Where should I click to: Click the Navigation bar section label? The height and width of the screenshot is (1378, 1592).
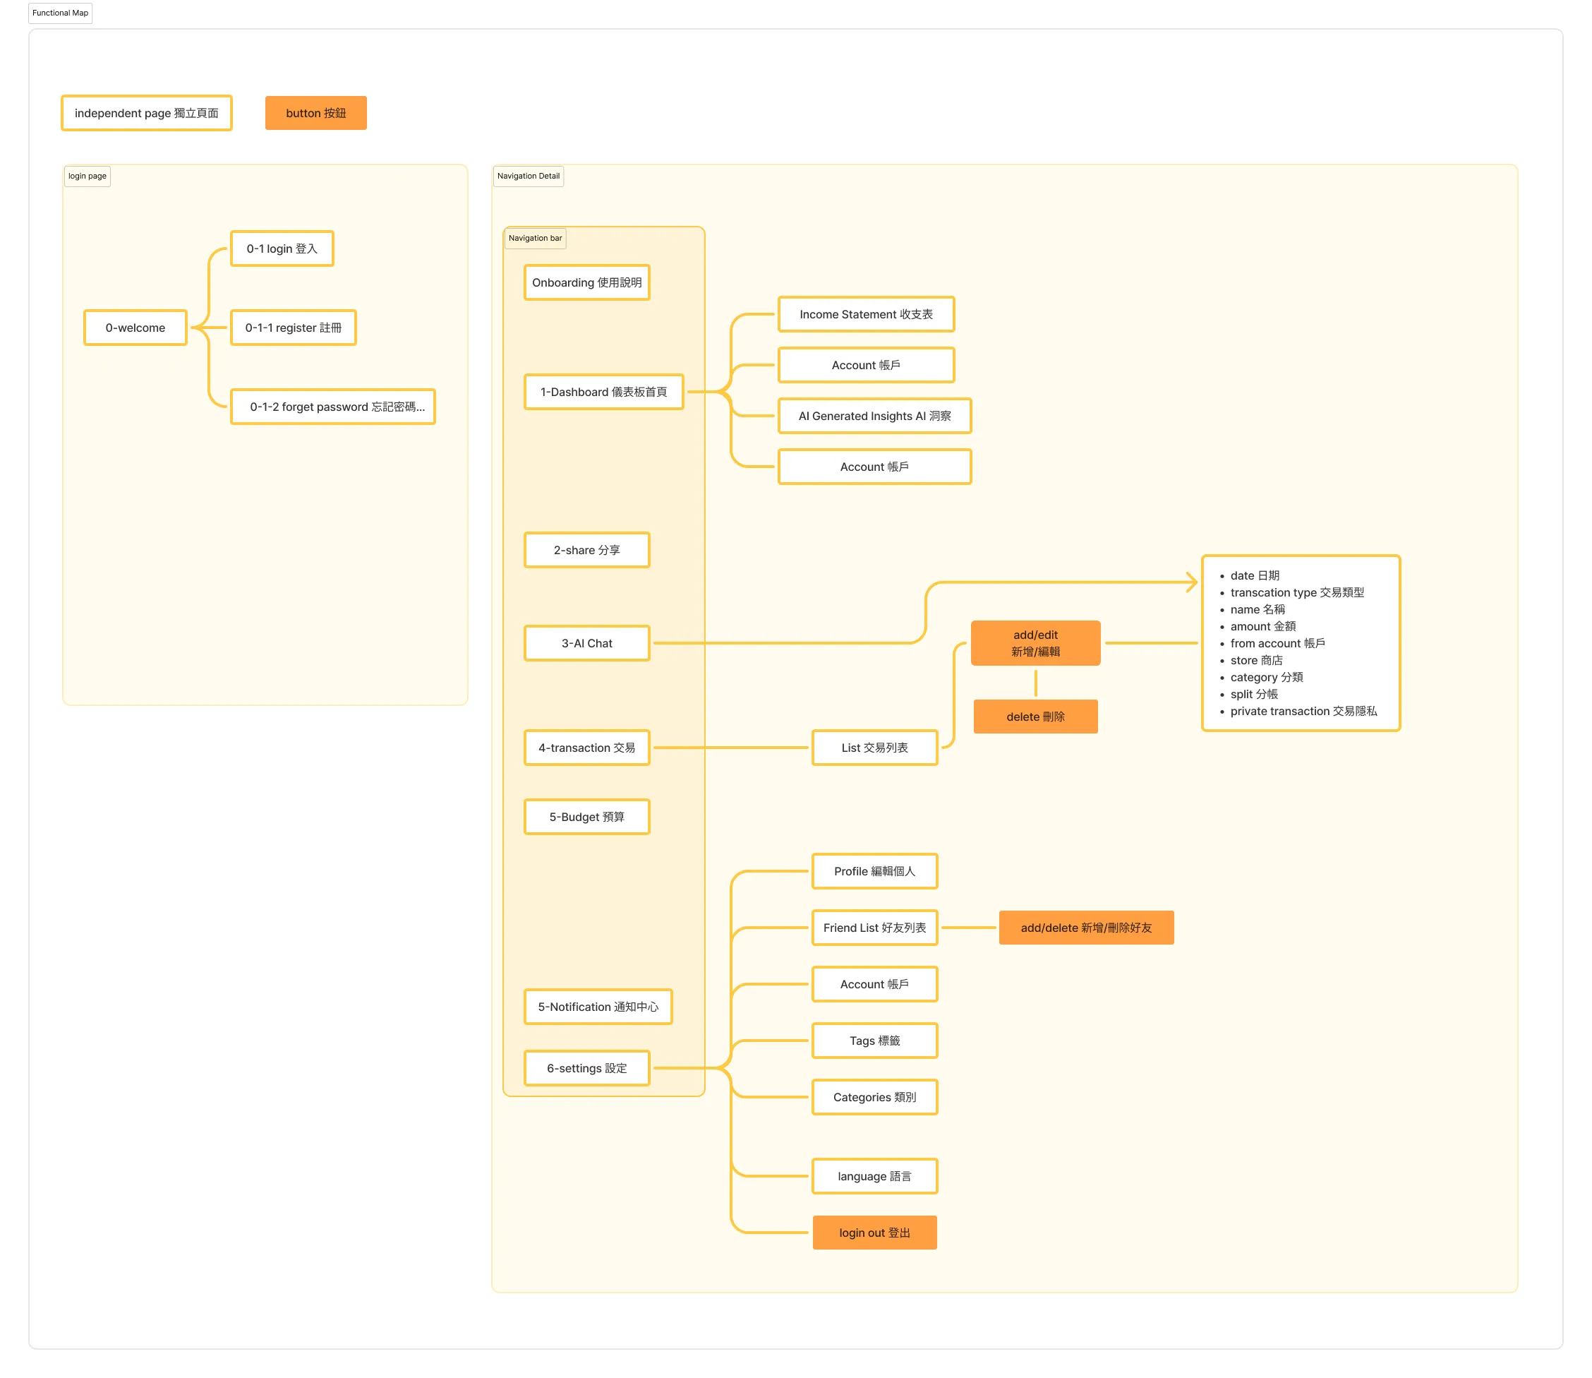click(535, 239)
